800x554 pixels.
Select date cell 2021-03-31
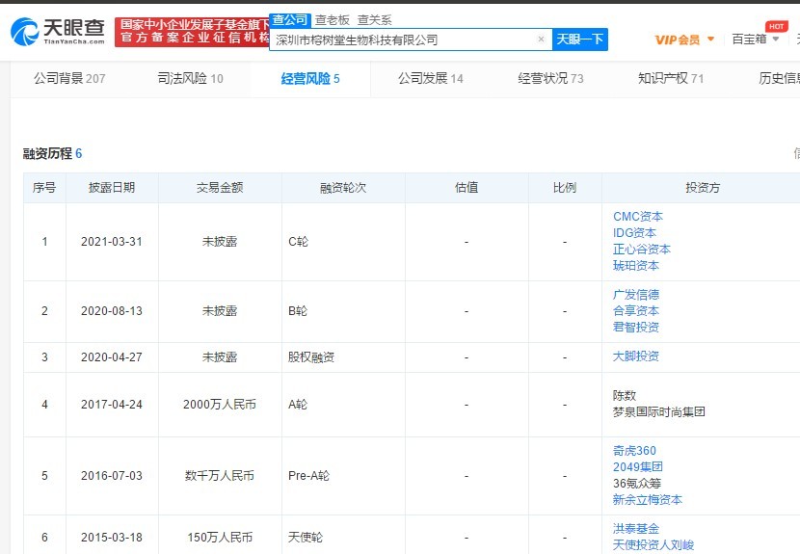pos(112,242)
